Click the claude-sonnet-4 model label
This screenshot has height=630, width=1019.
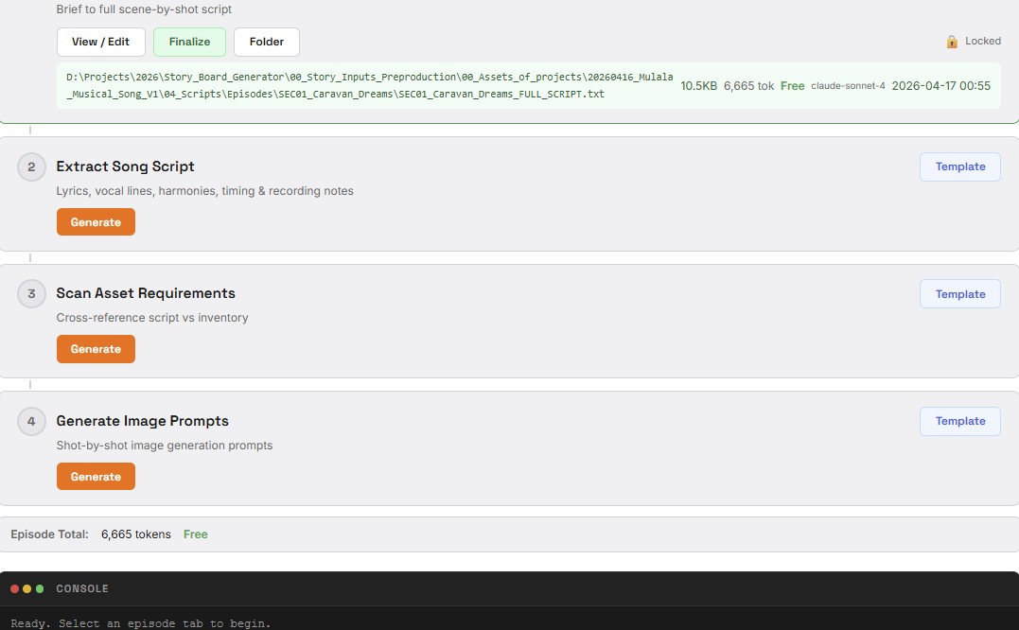point(848,86)
